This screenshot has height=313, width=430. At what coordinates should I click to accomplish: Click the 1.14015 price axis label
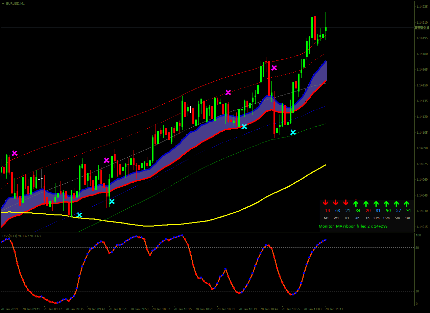[422, 227]
